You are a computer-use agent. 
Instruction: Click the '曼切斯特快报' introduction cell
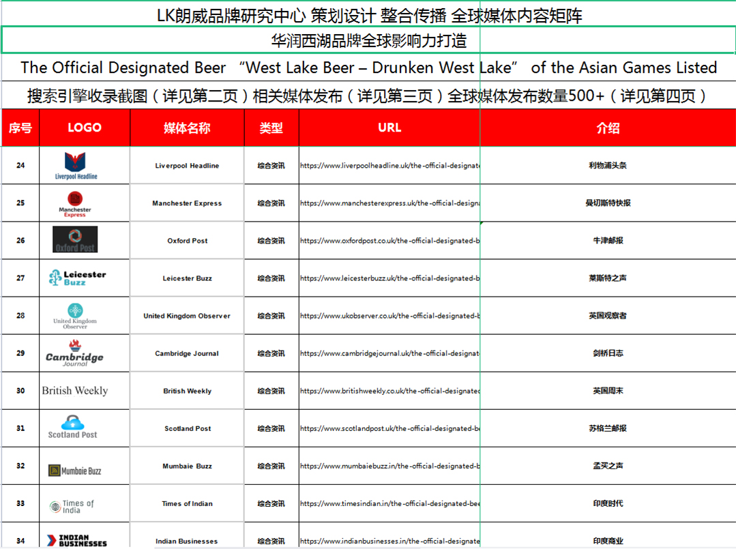point(608,203)
